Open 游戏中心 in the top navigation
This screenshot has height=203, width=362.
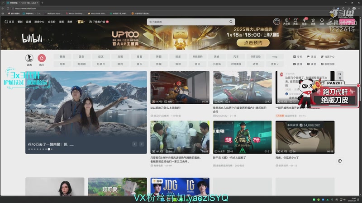tap(39, 22)
